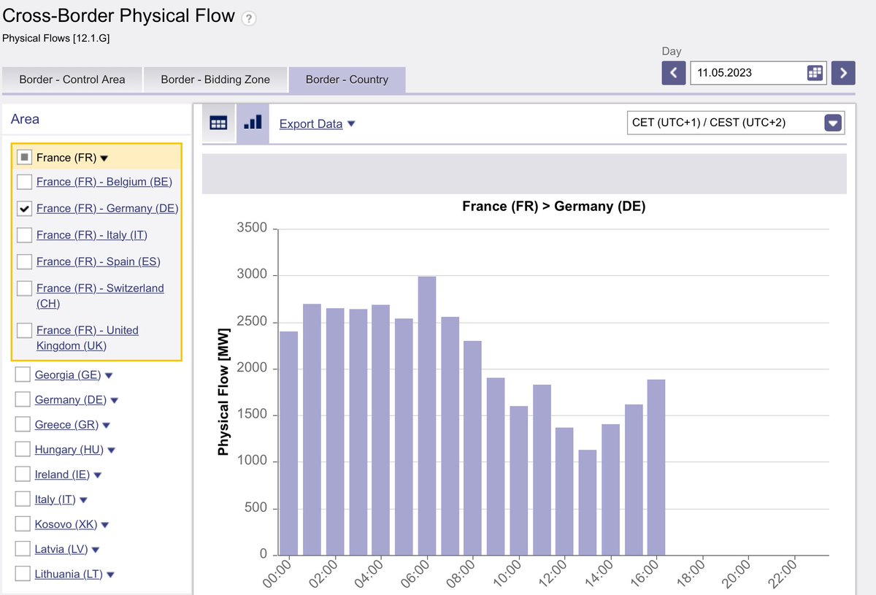Open the Latvia (LV) link

[x=61, y=549]
